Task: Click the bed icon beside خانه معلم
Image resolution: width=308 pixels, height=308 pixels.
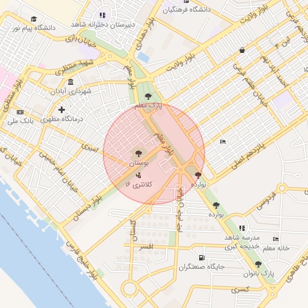Action: tap(276, 239)
